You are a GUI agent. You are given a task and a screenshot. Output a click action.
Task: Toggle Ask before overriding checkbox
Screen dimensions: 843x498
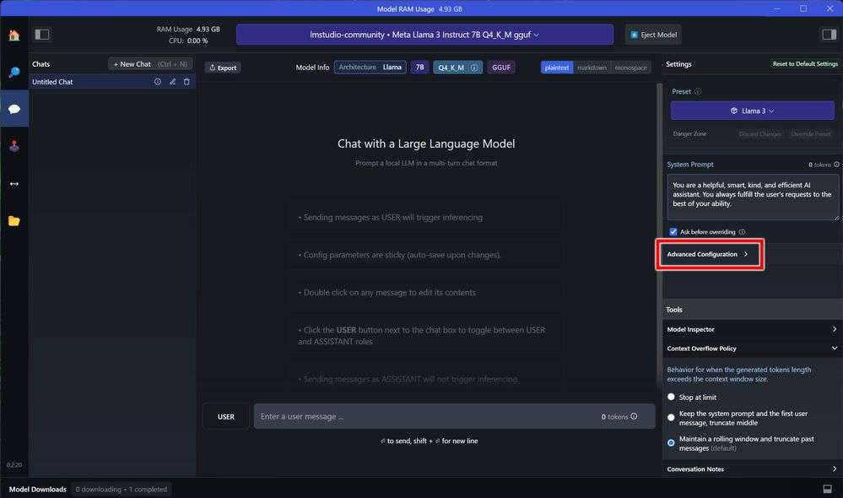[x=673, y=232]
